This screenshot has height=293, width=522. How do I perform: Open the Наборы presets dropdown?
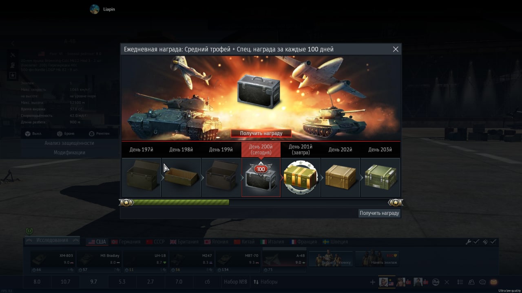click(x=265, y=282)
